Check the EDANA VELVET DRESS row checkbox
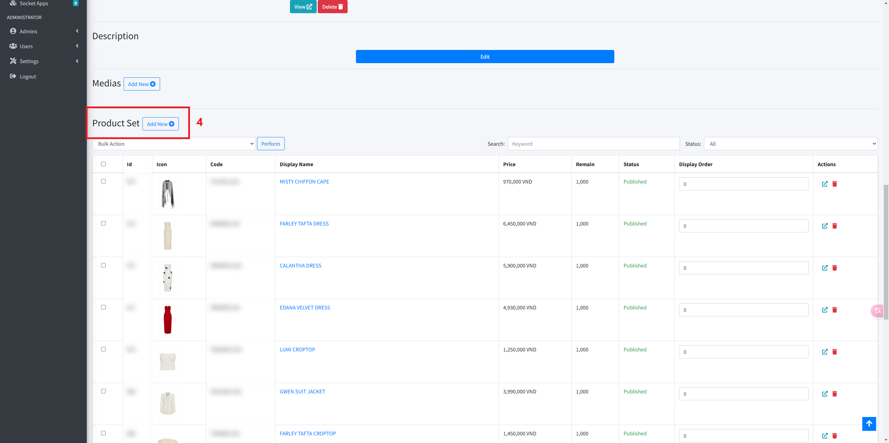This screenshot has width=889, height=443. click(103, 307)
